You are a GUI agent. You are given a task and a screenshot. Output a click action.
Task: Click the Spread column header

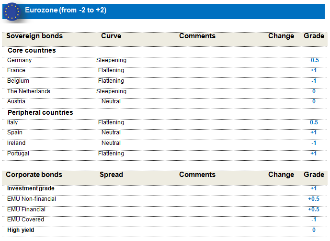pyautogui.click(x=111, y=175)
